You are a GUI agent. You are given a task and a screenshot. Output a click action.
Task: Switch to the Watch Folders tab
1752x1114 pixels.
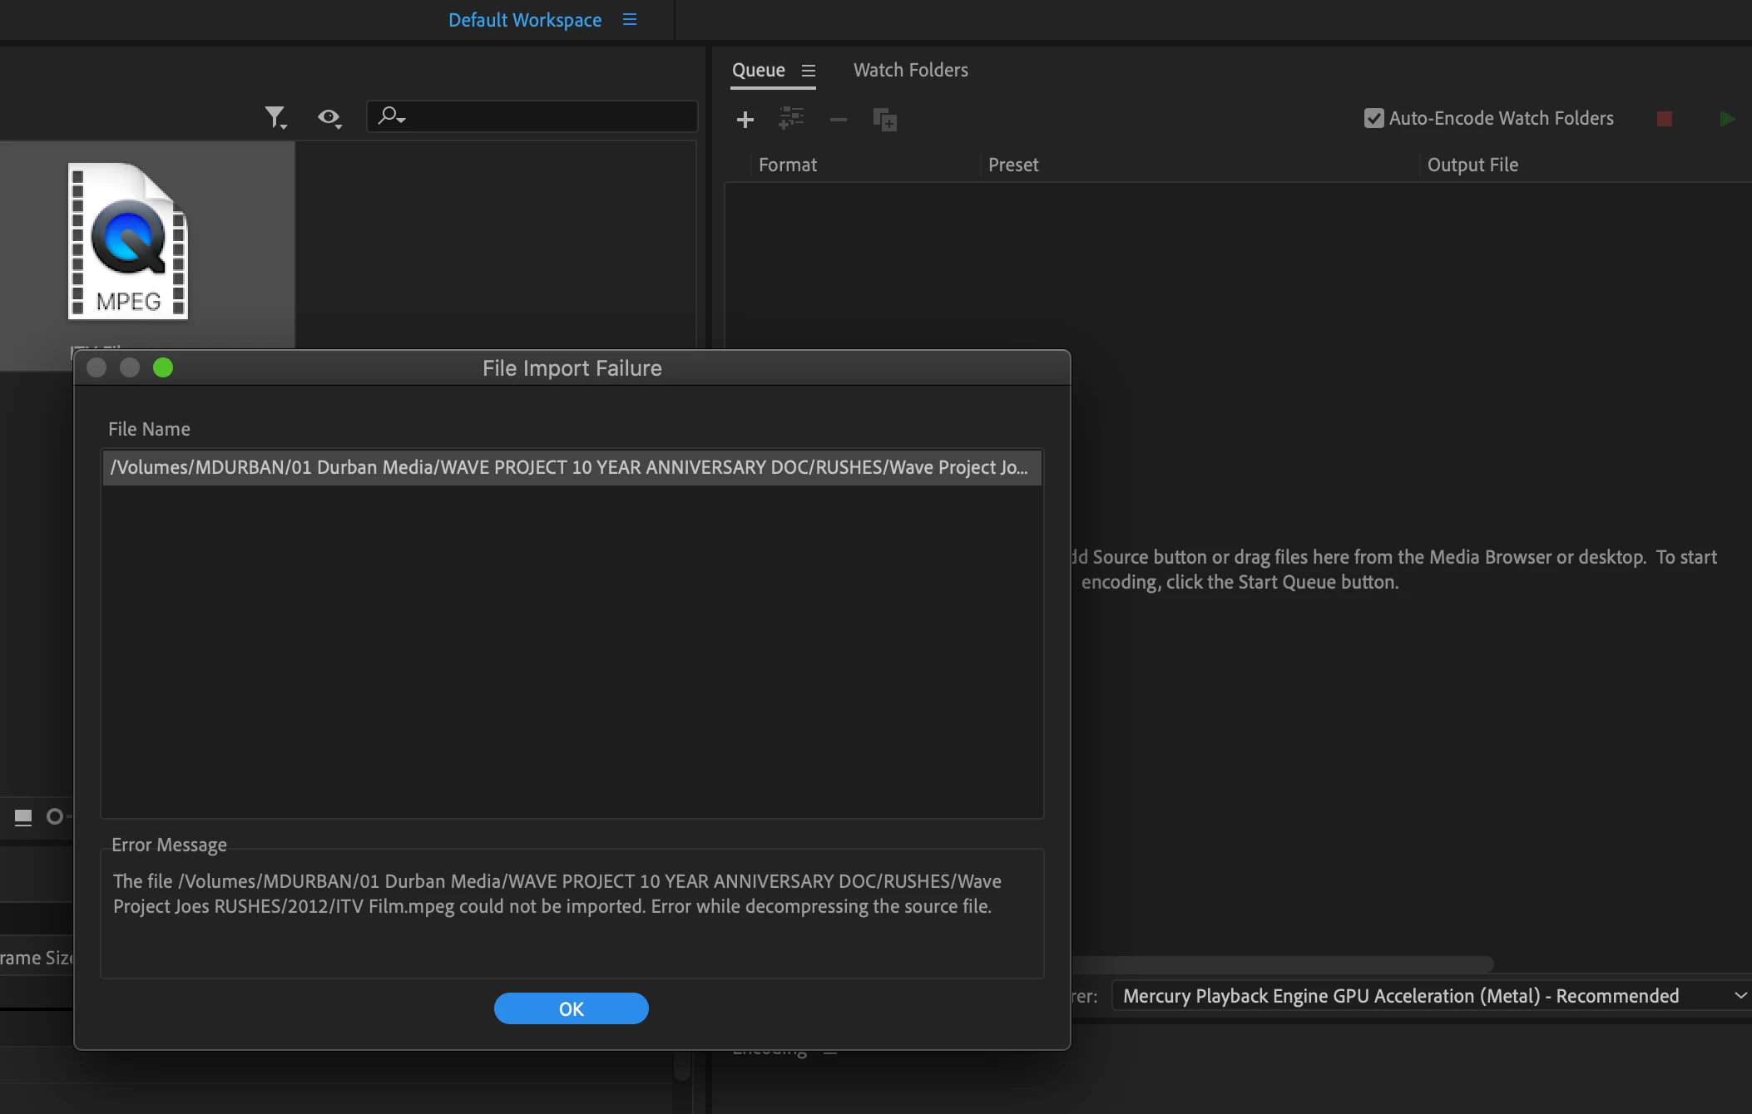pyautogui.click(x=910, y=70)
